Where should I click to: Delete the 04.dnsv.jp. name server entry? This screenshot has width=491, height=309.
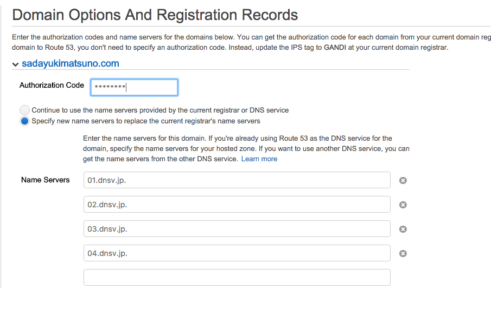point(403,253)
